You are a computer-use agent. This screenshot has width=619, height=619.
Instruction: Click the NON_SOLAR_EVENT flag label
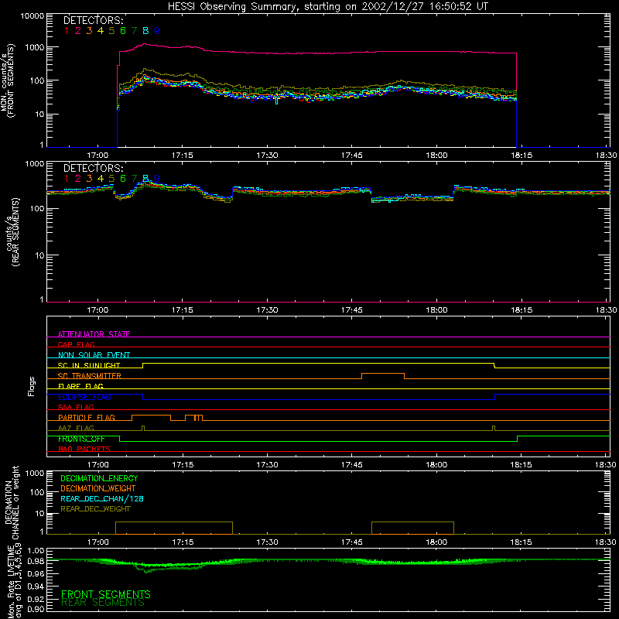pos(94,355)
